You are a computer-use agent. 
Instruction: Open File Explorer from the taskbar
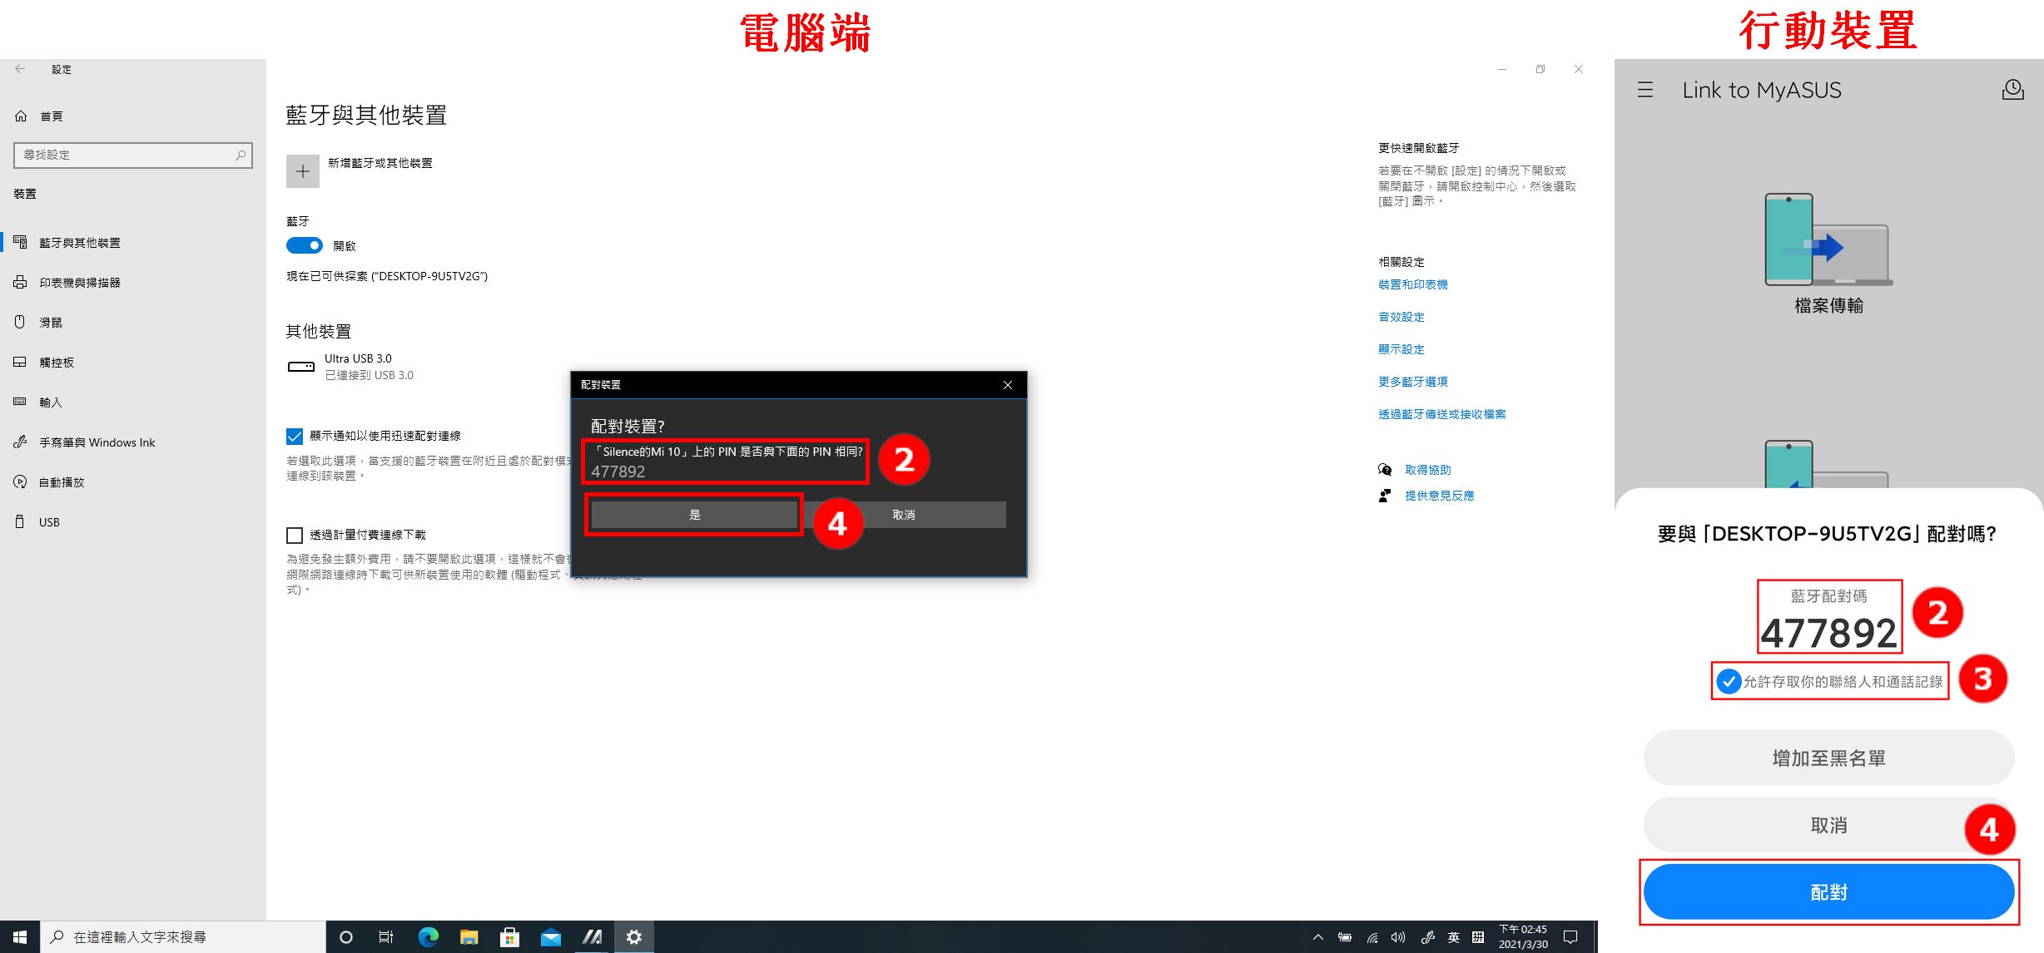click(x=469, y=937)
